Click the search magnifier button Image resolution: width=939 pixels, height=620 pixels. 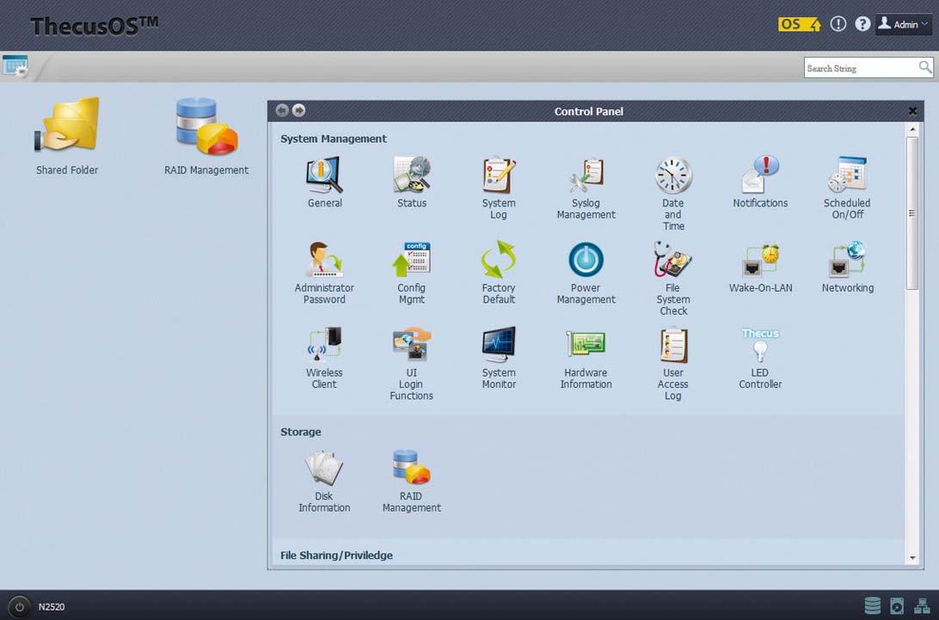pos(925,67)
